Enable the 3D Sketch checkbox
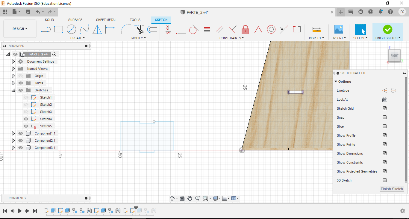The image size is (409, 219). pyautogui.click(x=385, y=180)
